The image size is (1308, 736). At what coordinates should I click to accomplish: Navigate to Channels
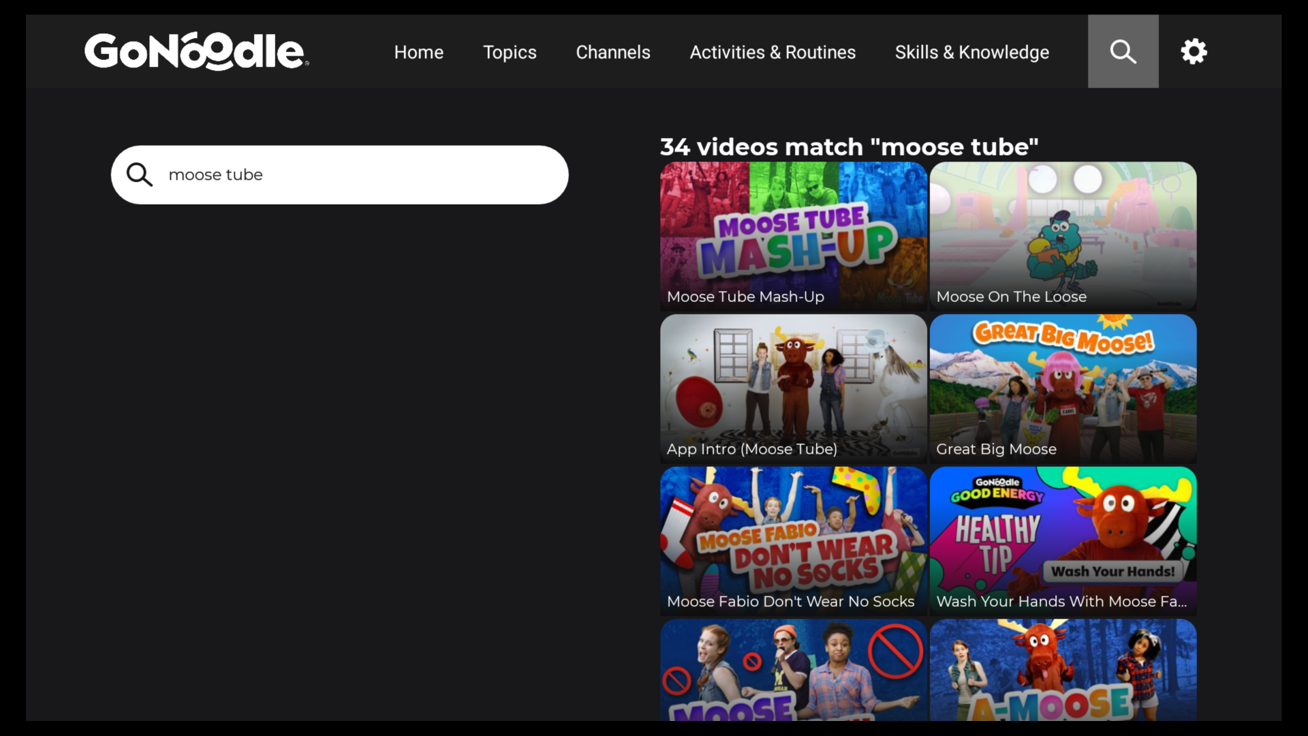pyautogui.click(x=612, y=52)
